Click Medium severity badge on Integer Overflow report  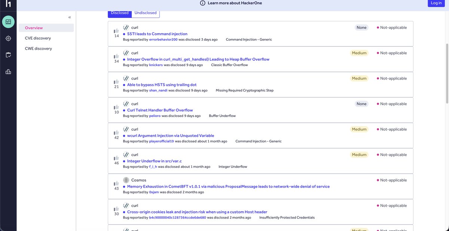click(359, 53)
